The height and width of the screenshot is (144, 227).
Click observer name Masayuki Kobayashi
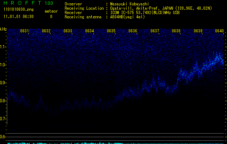pyautogui.click(x=130, y=4)
